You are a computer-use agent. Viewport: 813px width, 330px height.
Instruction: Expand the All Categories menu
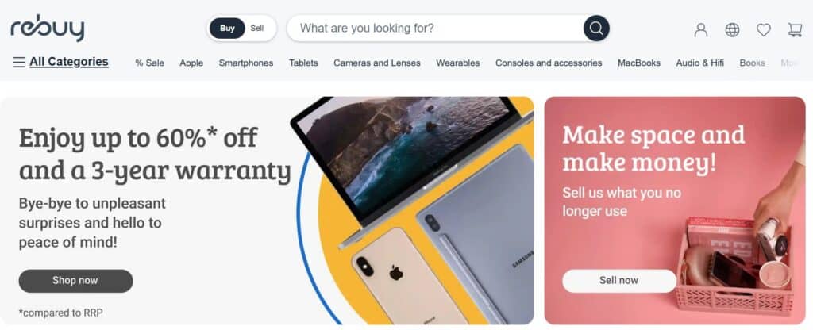69,62
